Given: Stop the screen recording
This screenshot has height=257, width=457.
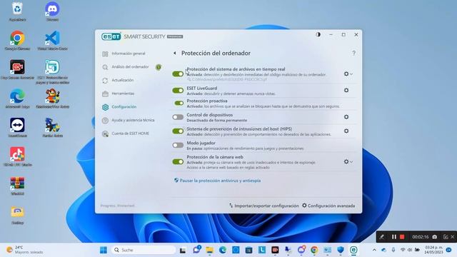Looking at the screenshot, I should click(x=402, y=237).
